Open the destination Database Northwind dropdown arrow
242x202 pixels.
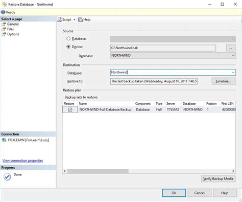coord(233,73)
